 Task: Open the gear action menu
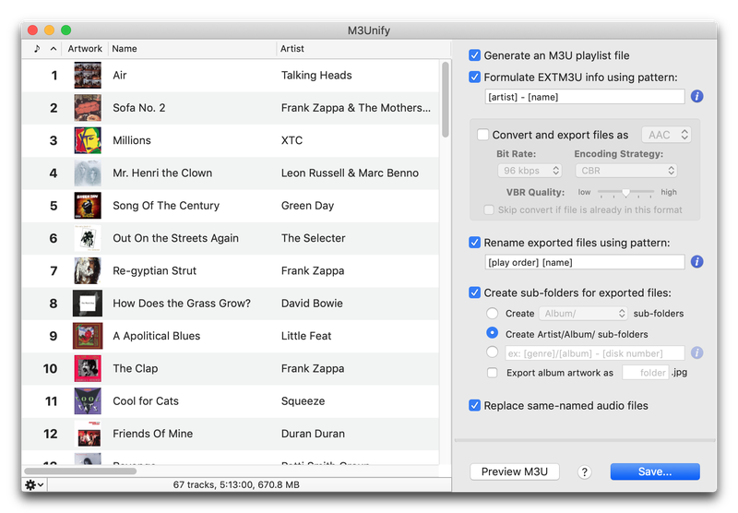point(34,484)
